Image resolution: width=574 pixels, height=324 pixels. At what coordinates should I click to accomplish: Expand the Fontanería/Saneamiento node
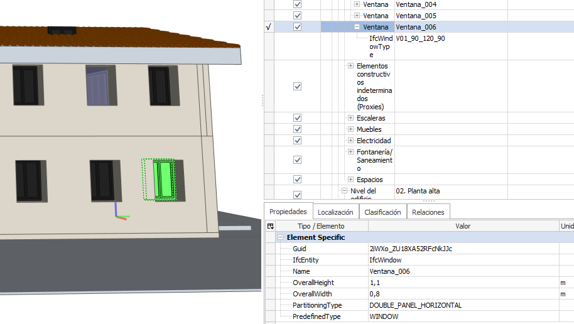click(x=351, y=152)
